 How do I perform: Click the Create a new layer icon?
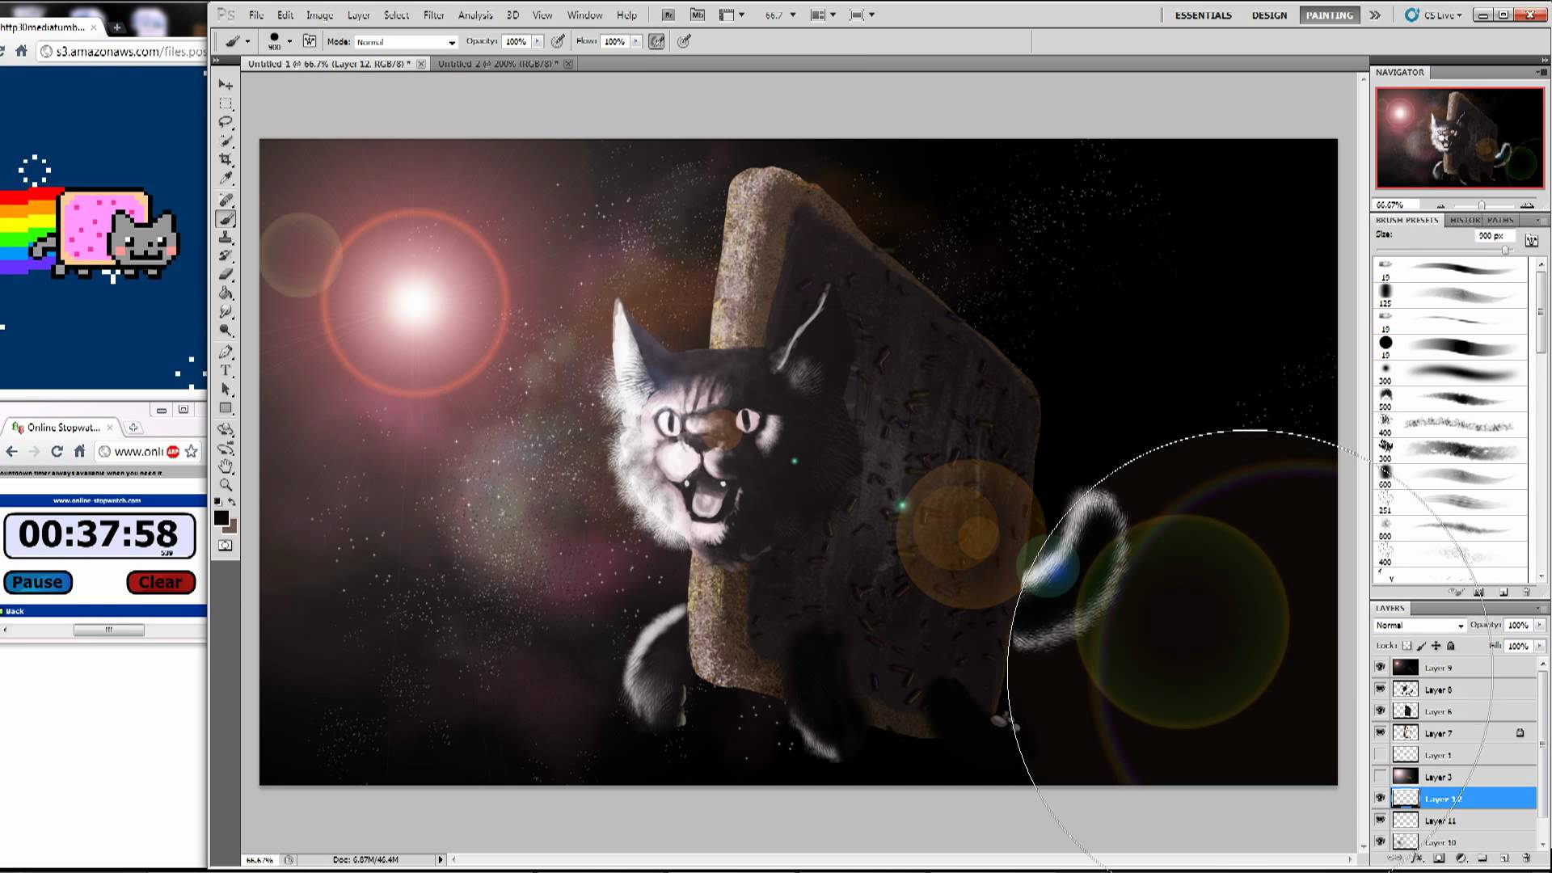tap(1504, 858)
